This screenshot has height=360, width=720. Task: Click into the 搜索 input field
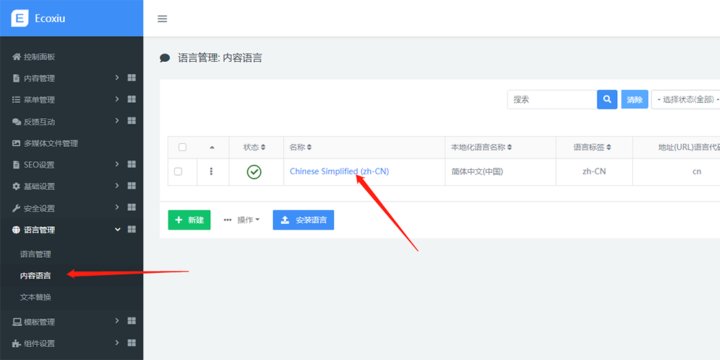pos(552,99)
